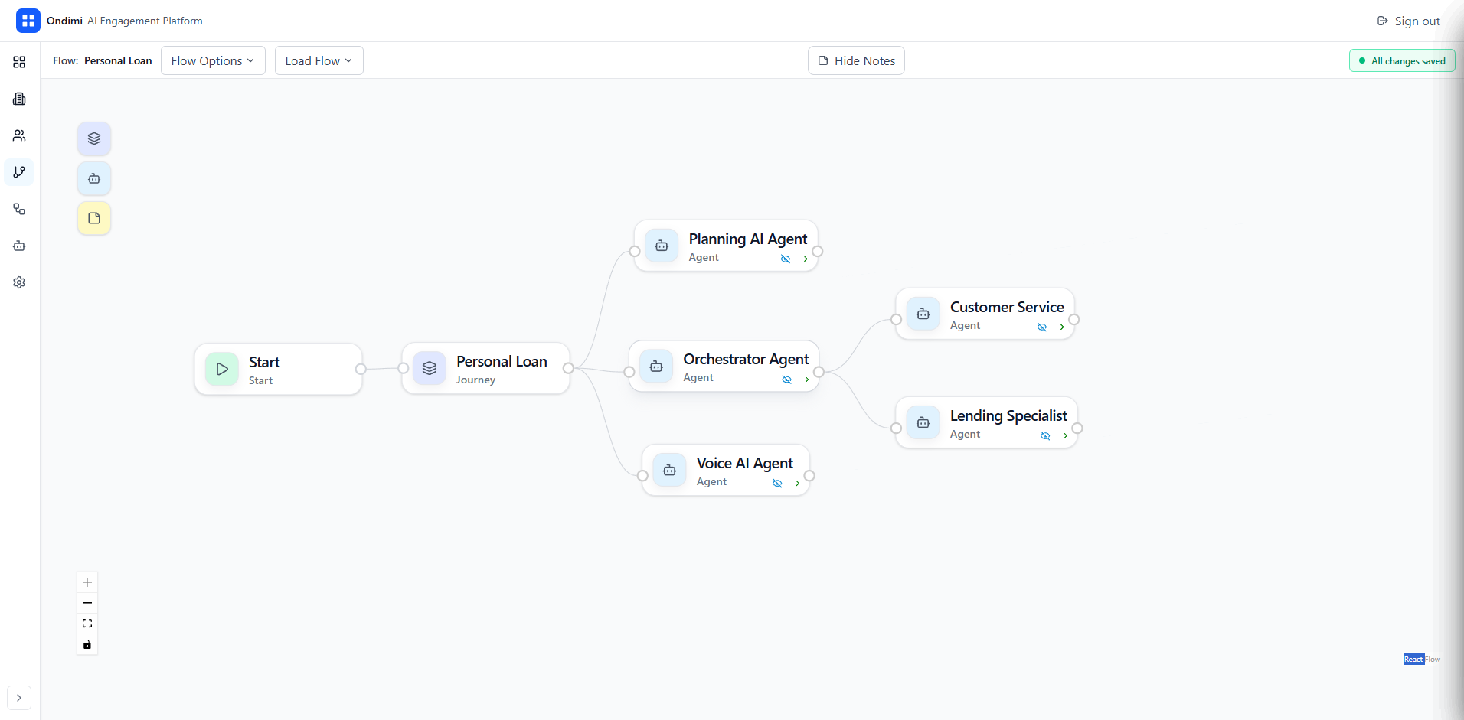1464x720 pixels.
Task: Select the Journey node from the palette
Action: pyautogui.click(x=93, y=138)
